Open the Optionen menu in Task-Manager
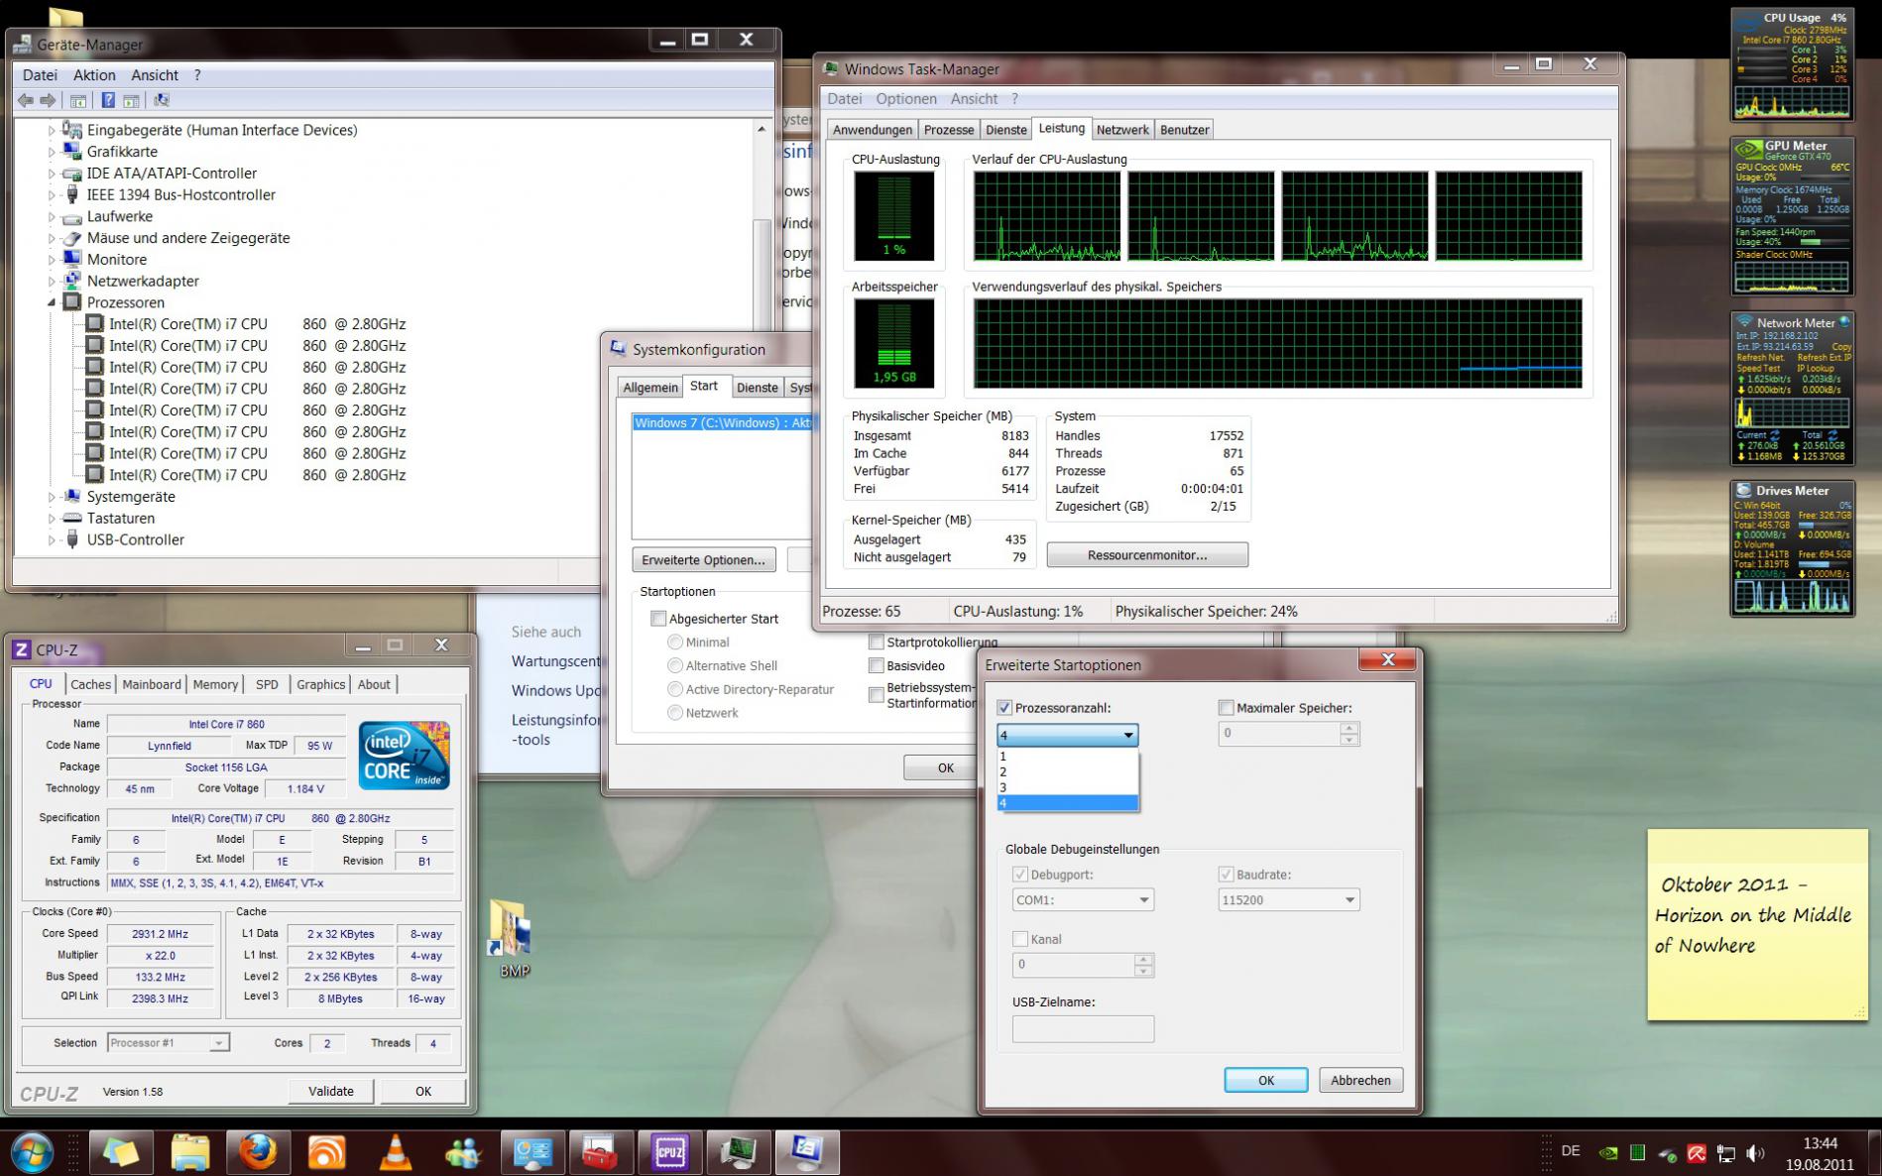Viewport: 1882px width, 1176px height. tap(906, 99)
